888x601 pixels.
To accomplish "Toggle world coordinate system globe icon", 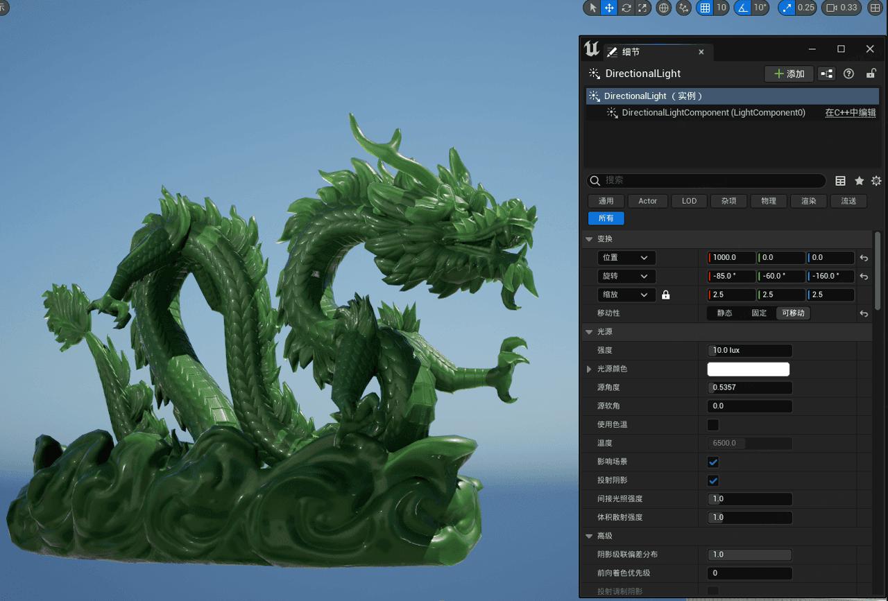I will (664, 8).
